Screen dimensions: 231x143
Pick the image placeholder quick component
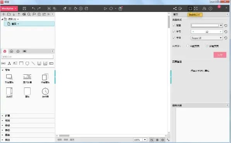tap(45, 63)
